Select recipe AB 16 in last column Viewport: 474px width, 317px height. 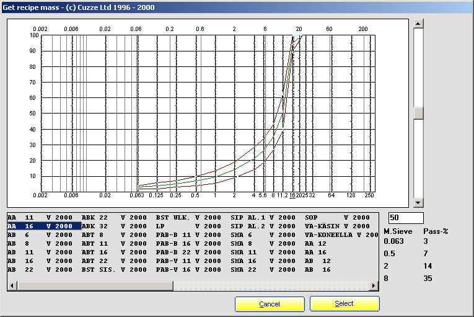[318, 270]
